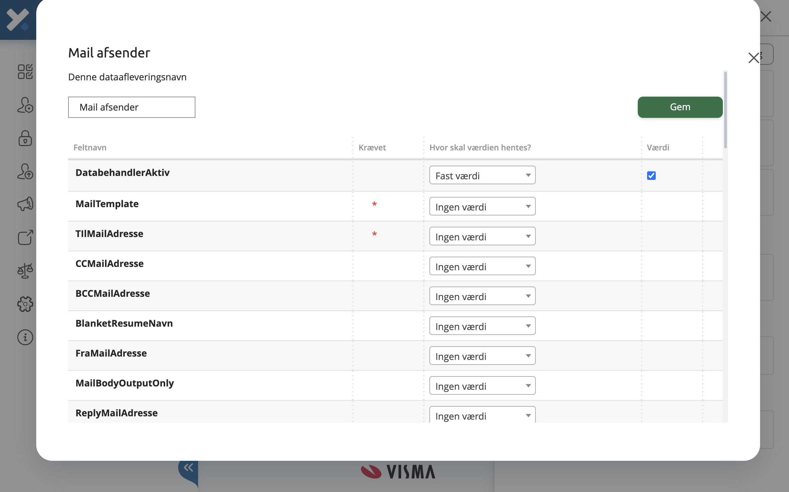Close the Mail afsender dialog
The image size is (789, 492).
tap(754, 58)
